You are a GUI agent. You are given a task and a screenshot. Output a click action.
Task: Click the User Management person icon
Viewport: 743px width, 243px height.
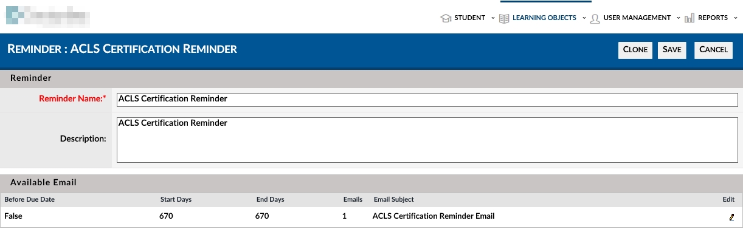[x=595, y=18]
